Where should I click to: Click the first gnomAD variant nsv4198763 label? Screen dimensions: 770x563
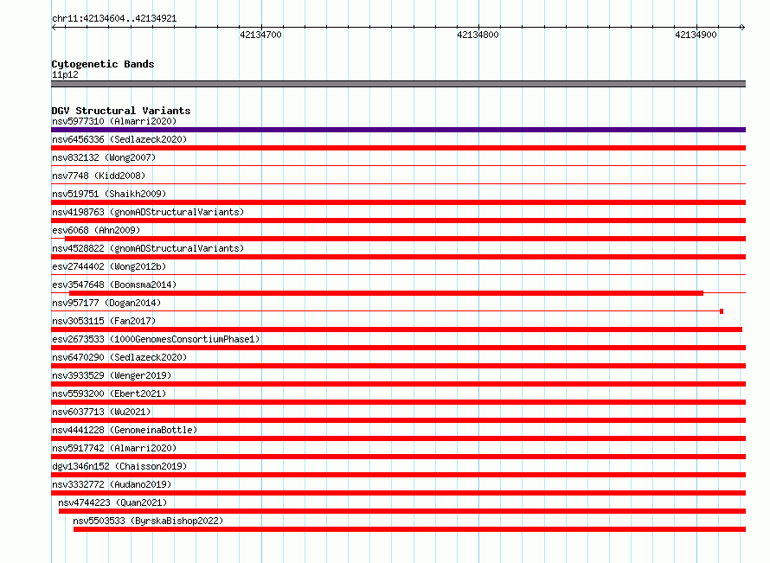(148, 212)
